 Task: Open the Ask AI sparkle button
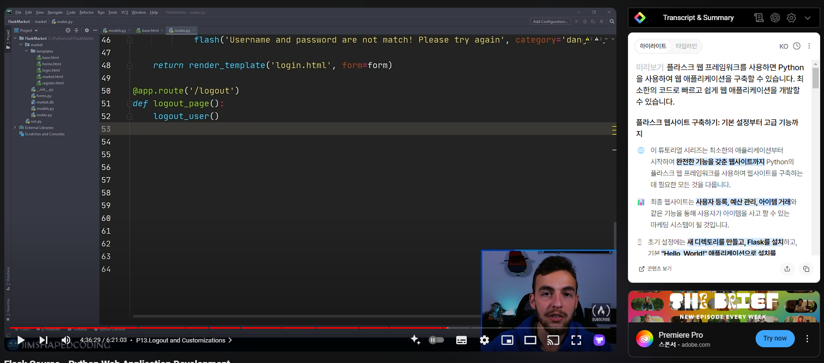point(416,340)
